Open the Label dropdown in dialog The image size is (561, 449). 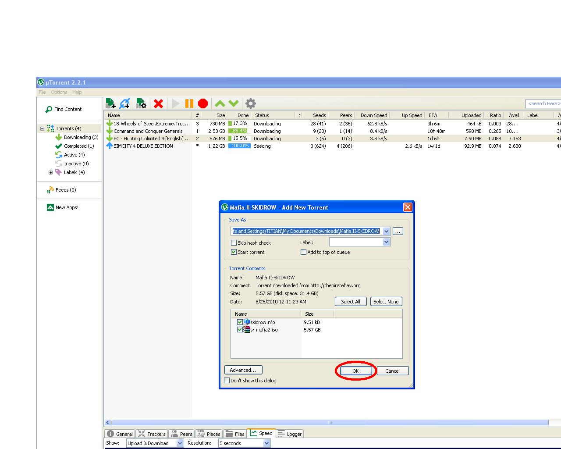click(x=386, y=242)
